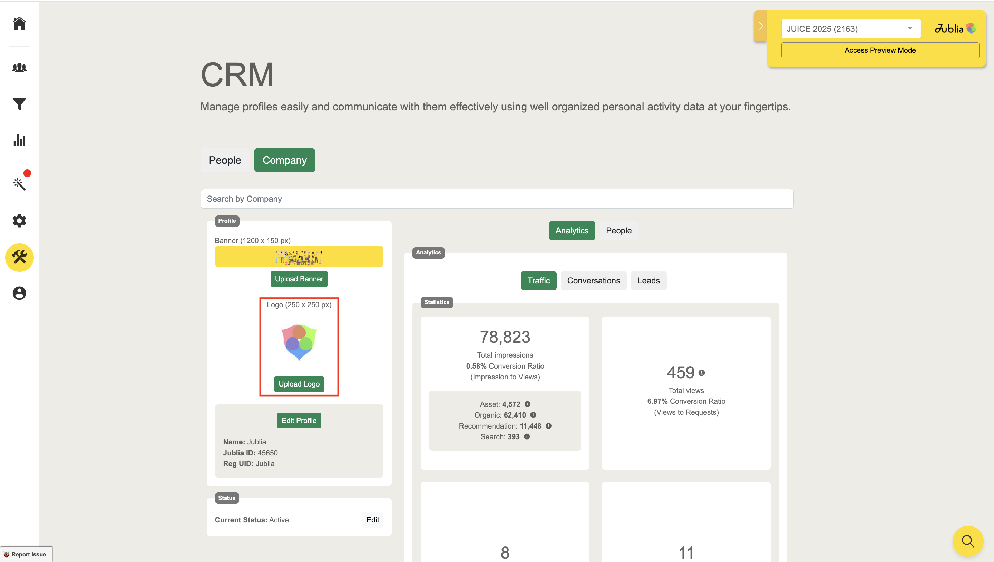The image size is (994, 562).
Task: Select the hammer and wrench tools icon
Action: coord(19,257)
